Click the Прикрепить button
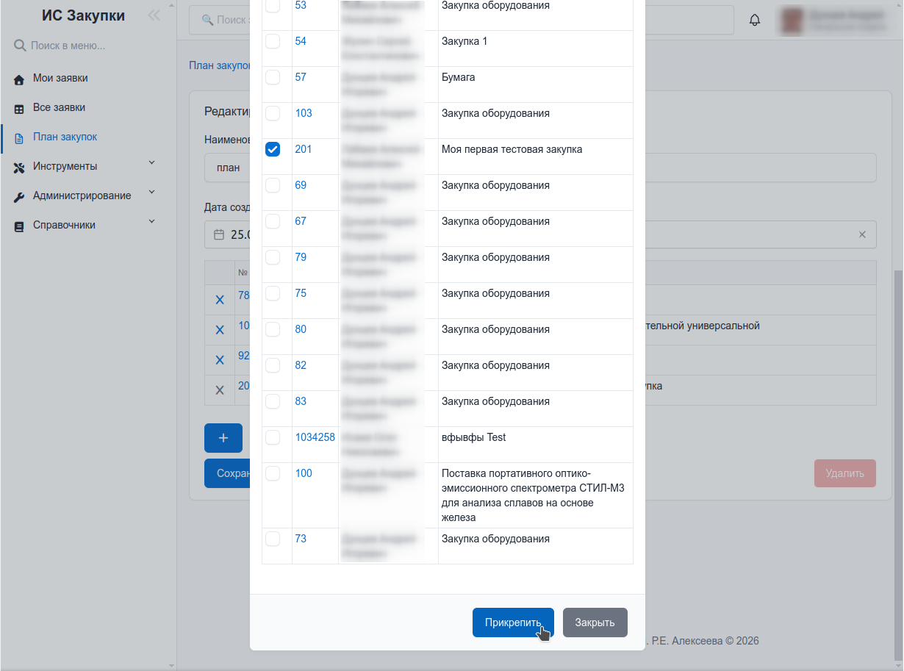This screenshot has width=904, height=671. [x=513, y=622]
